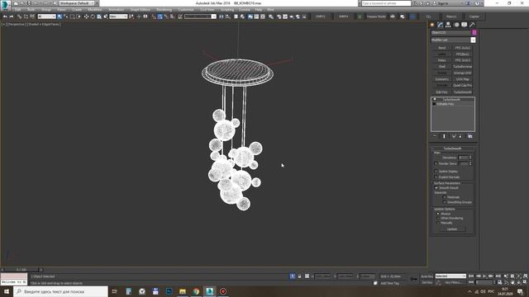Open the Material Editor
The width and height of the screenshot is (529, 297).
pyautogui.click(x=271, y=16)
